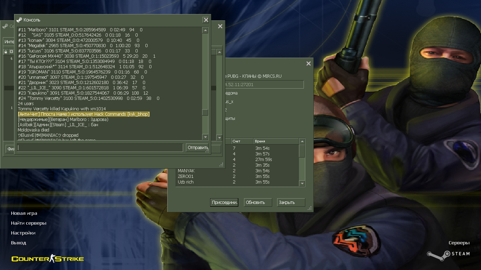Click the B bots column header icon
Image resolution: width=481 pixels, height=270 pixels.
click(x=11, y=52)
